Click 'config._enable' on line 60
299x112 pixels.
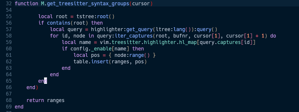(x=91, y=49)
